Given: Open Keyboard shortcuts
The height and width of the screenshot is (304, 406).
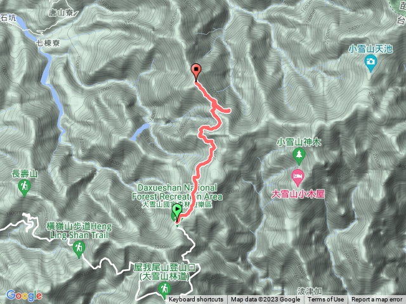Looking at the screenshot, I should coord(196,300).
